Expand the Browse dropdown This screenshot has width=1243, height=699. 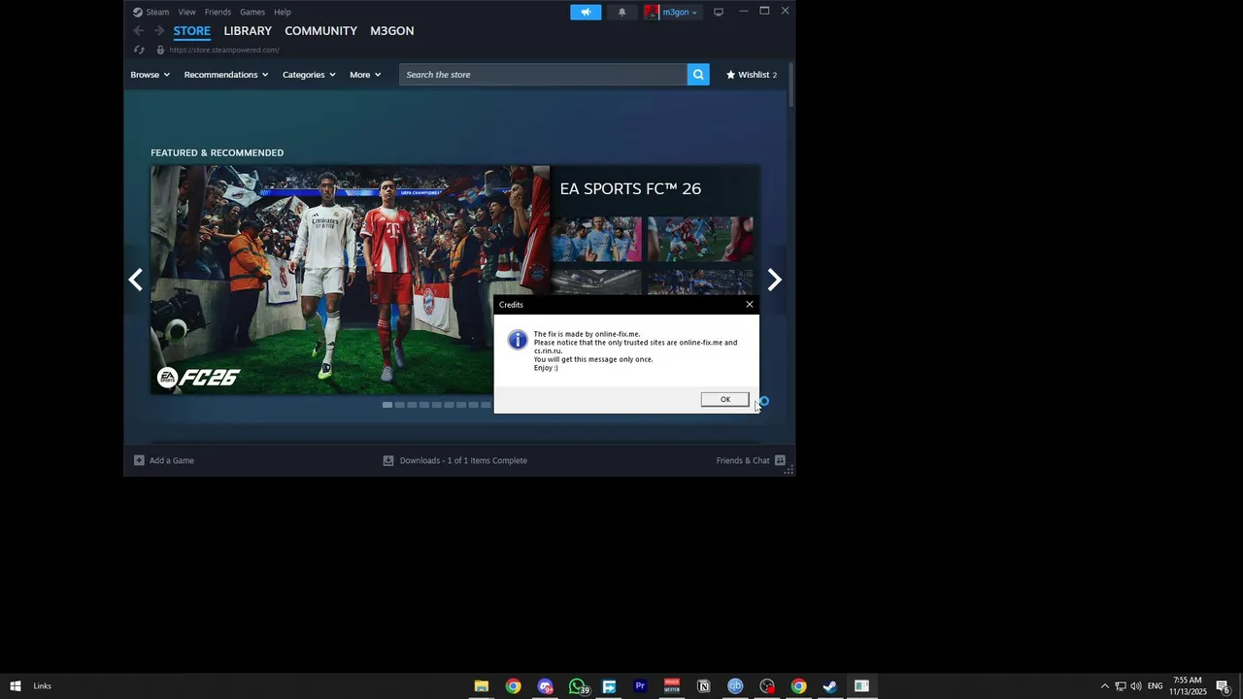click(x=150, y=75)
